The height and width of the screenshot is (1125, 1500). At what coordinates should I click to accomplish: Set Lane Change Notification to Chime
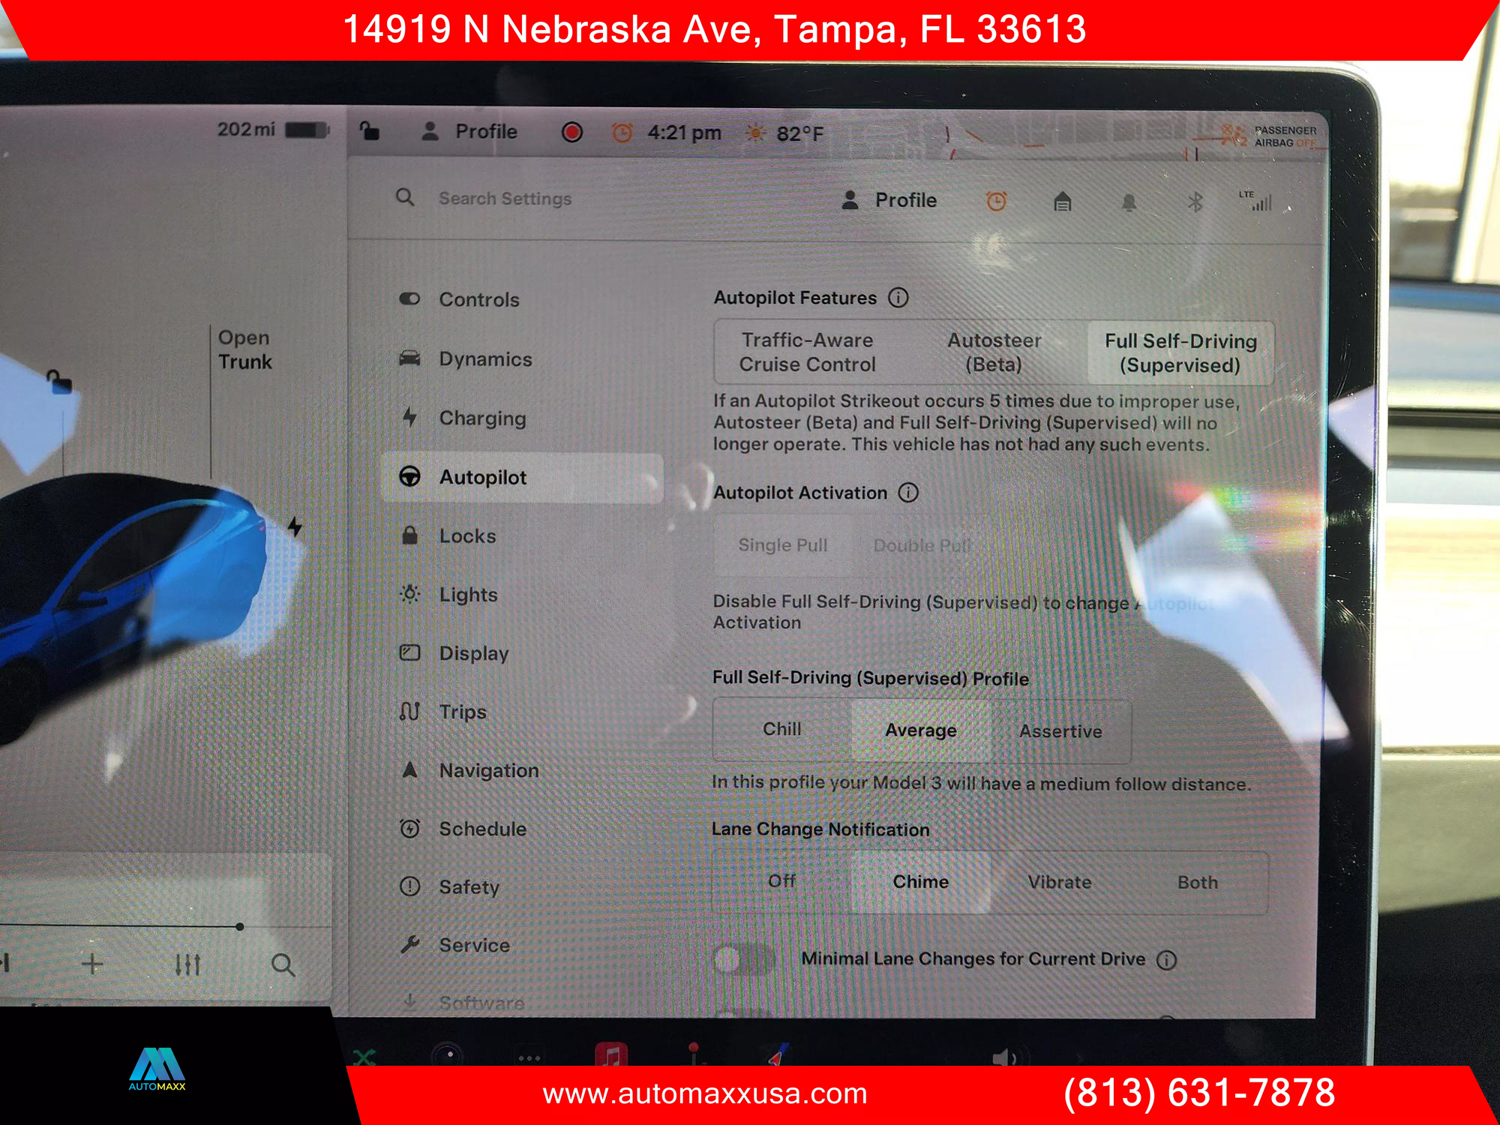921,880
